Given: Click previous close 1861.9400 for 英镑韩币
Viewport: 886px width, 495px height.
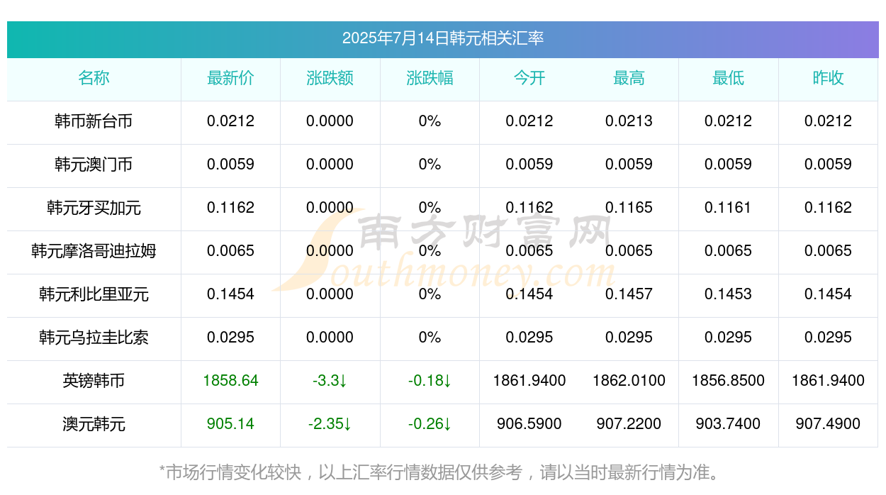Looking at the screenshot, I should [x=828, y=381].
